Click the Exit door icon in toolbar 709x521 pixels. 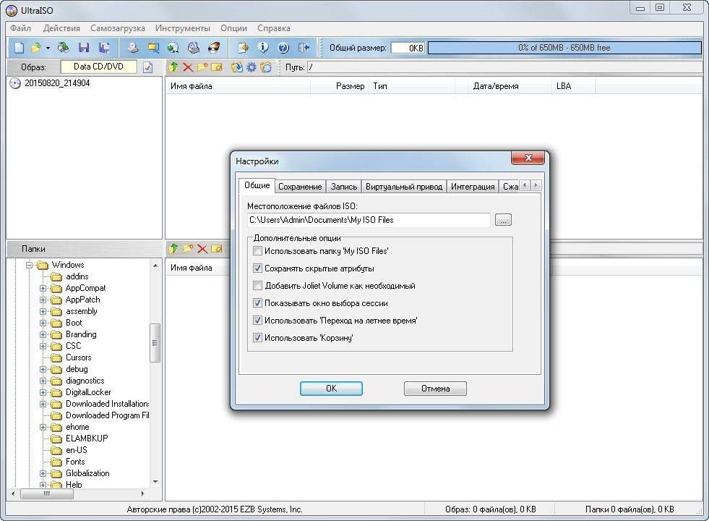click(x=304, y=48)
